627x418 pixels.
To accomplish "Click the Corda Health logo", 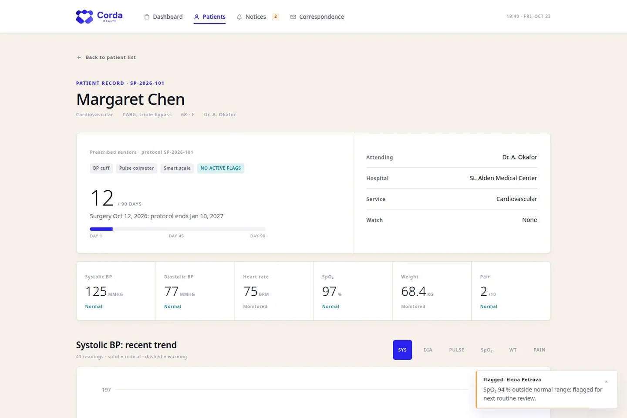I will point(99,17).
